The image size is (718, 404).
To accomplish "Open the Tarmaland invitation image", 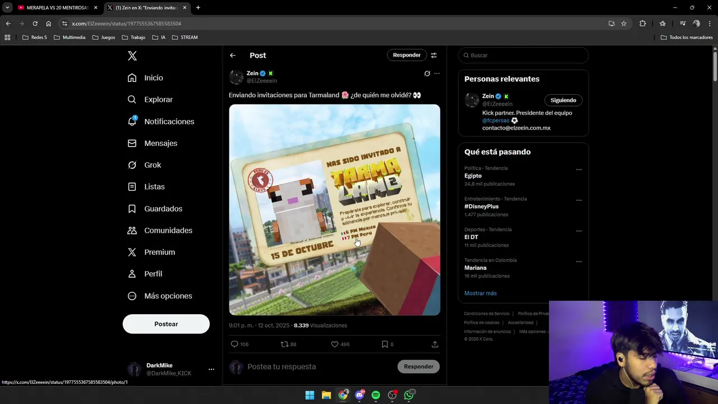I will 334,210.
